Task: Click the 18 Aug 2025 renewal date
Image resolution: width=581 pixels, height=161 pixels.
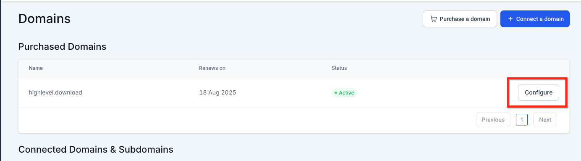Action: pos(217,92)
